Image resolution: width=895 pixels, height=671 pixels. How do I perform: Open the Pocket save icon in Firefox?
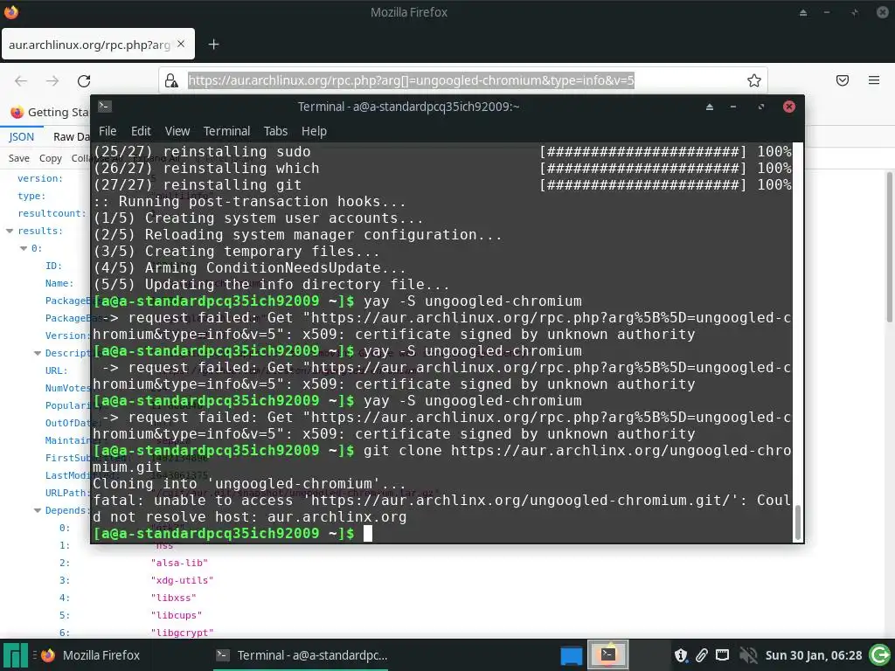(x=843, y=80)
